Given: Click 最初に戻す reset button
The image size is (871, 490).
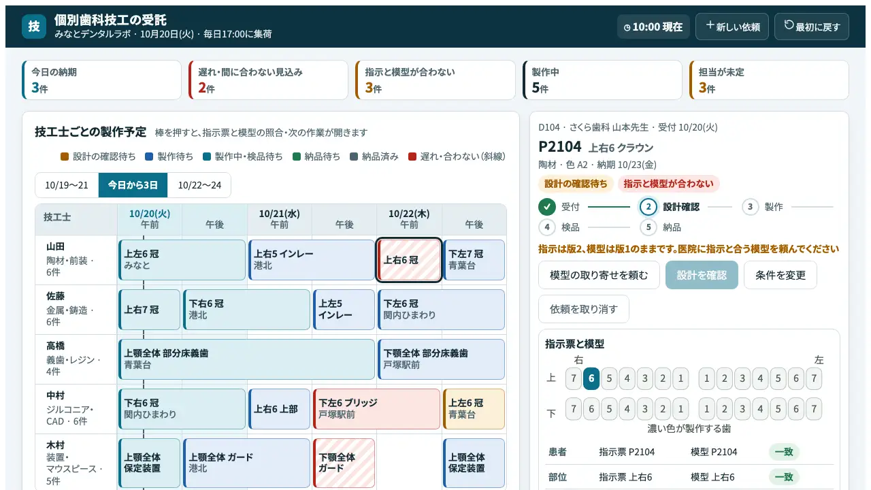Looking at the screenshot, I should [x=812, y=27].
